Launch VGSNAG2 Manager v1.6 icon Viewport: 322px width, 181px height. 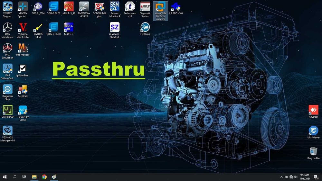(7, 134)
